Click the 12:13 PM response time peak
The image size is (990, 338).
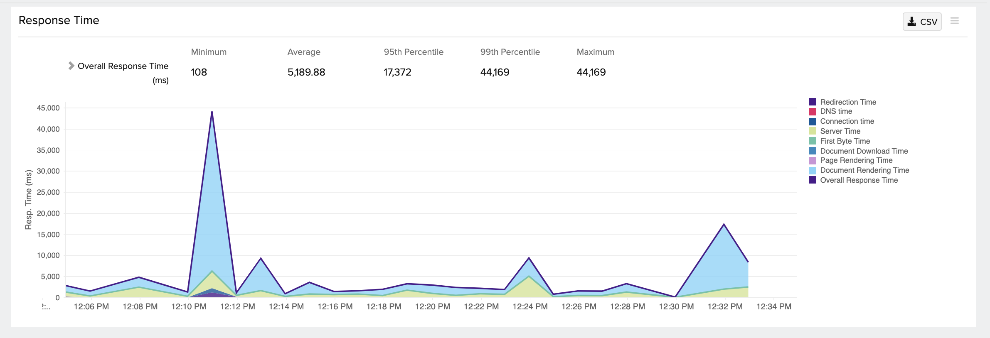click(x=261, y=258)
